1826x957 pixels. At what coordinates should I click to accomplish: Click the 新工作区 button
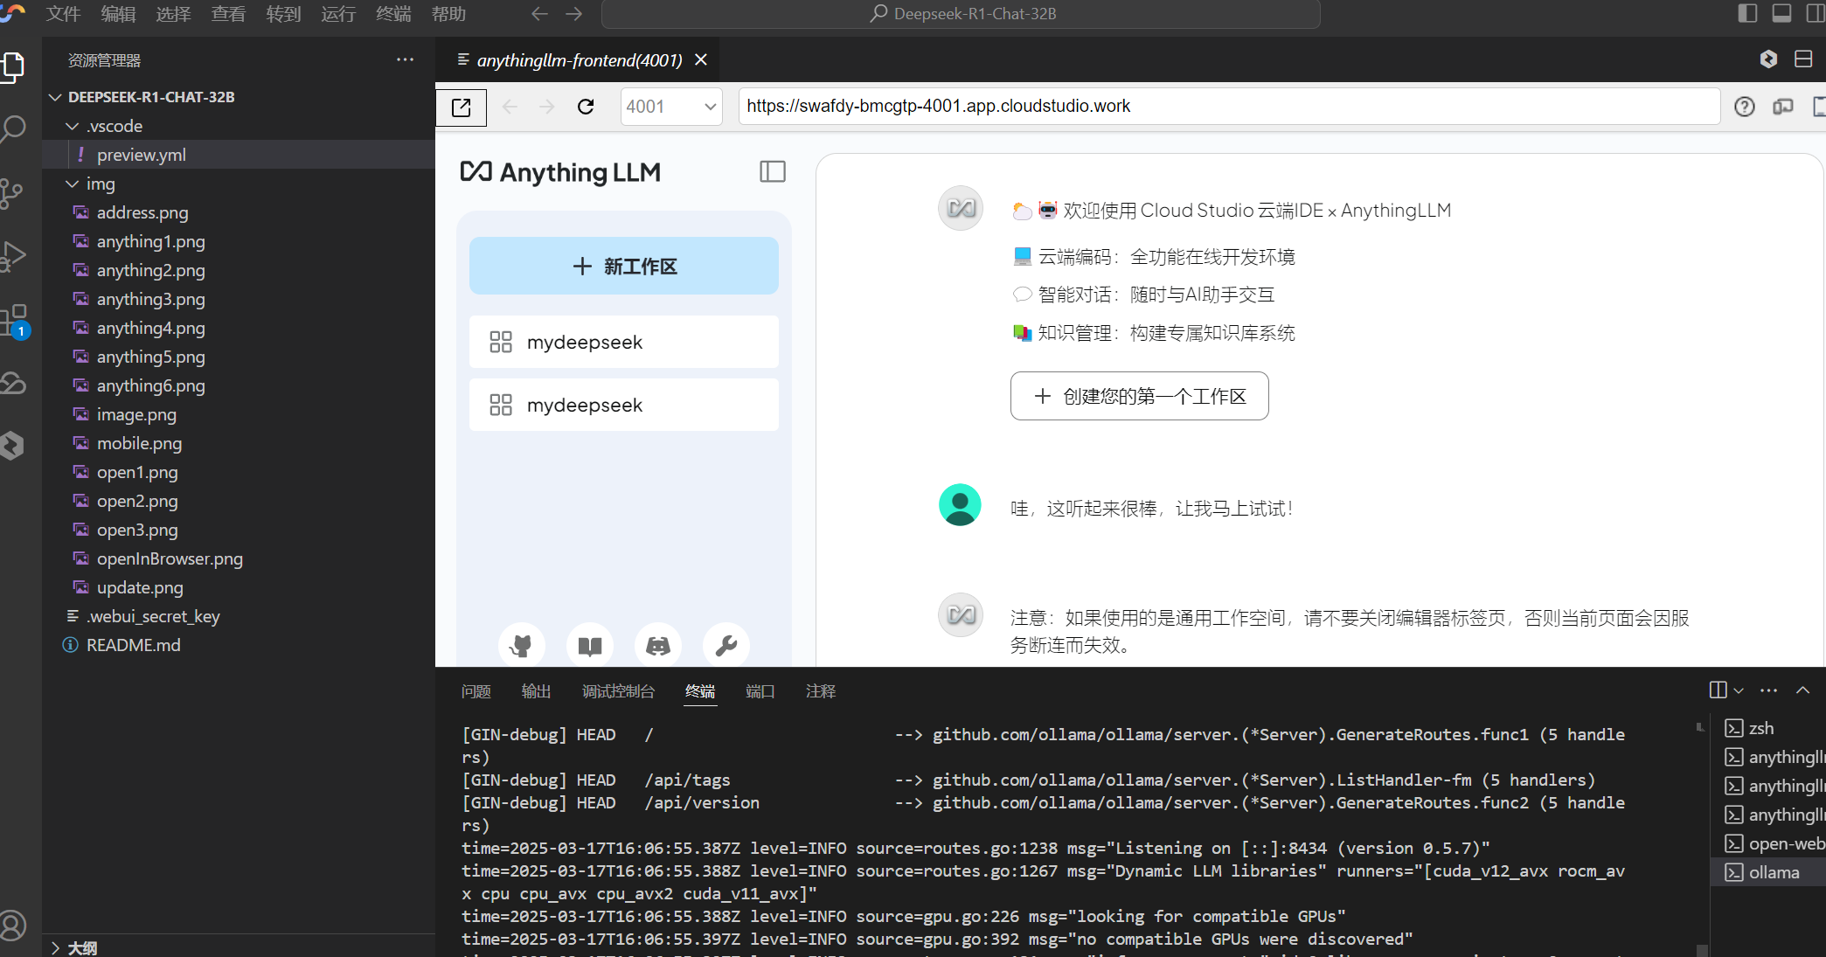click(x=623, y=266)
